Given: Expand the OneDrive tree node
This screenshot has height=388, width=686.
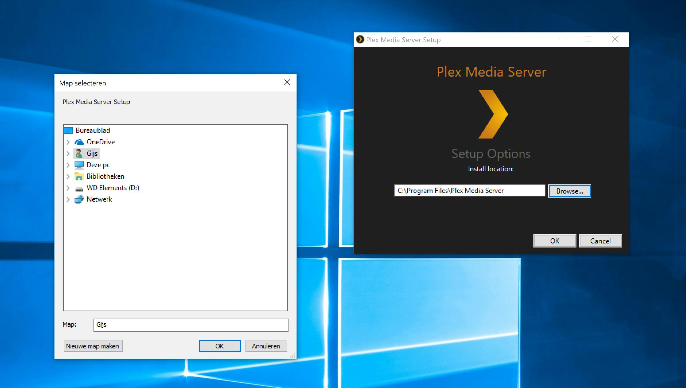Looking at the screenshot, I should tap(68, 142).
